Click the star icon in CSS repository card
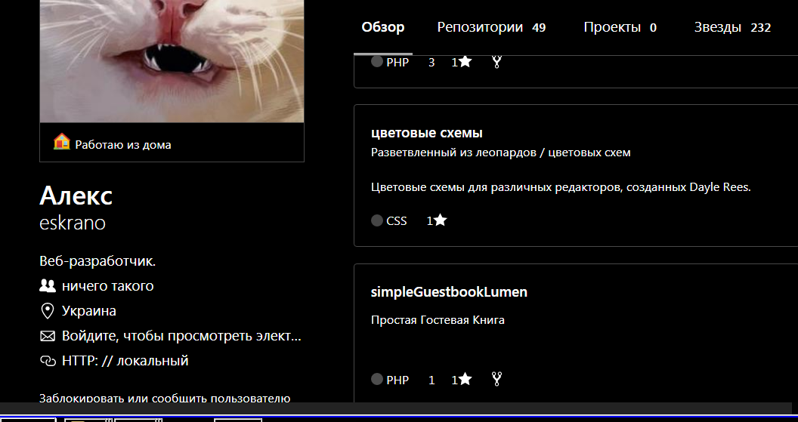Image resolution: width=798 pixels, height=422 pixels. coord(441,220)
